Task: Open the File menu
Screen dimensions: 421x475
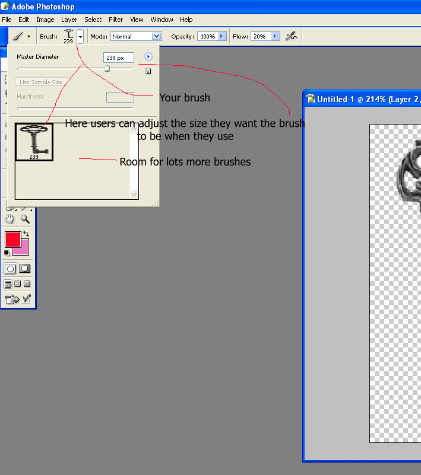Action: click(x=7, y=20)
